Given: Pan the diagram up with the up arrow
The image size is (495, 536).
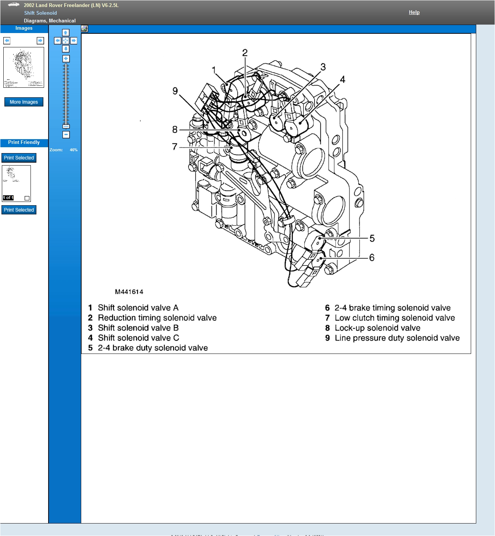Looking at the screenshot, I should [66, 33].
